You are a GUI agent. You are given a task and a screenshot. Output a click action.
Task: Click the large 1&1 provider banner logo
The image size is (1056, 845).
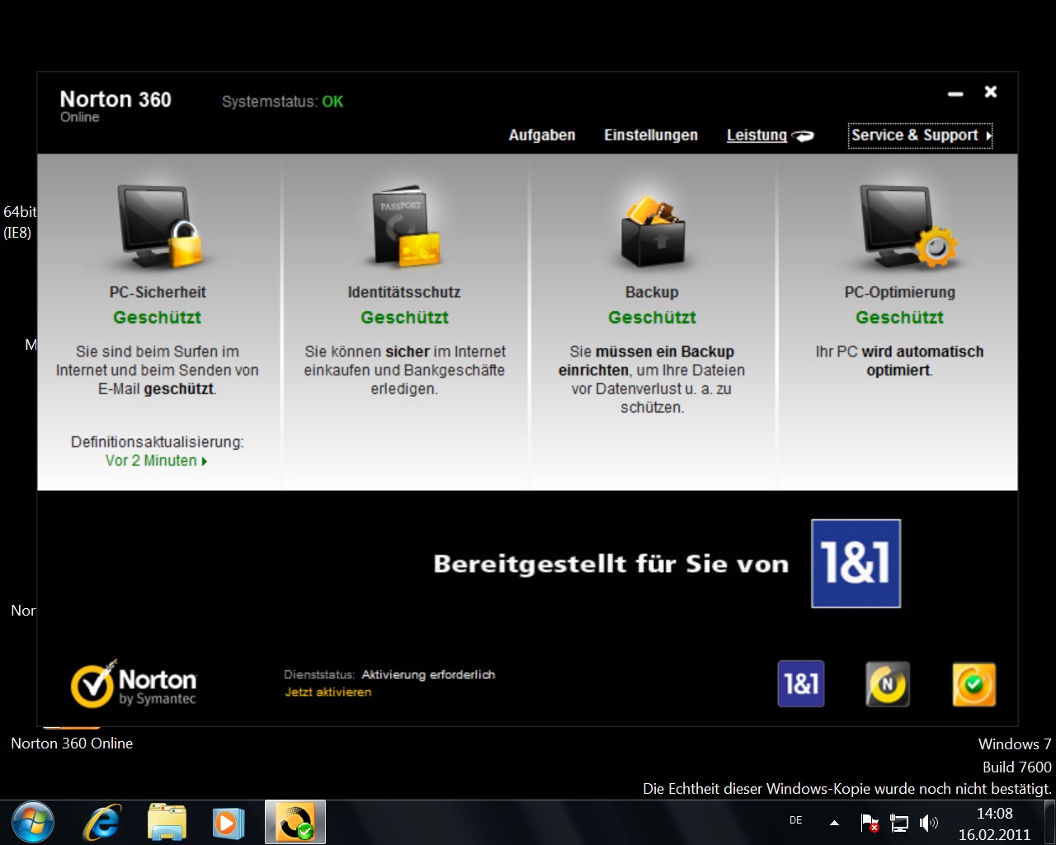coord(856,564)
